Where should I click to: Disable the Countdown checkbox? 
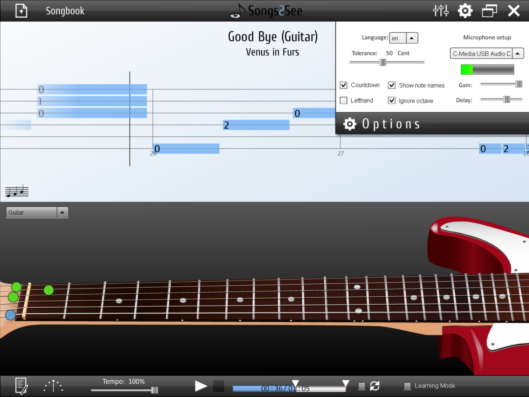coord(343,85)
